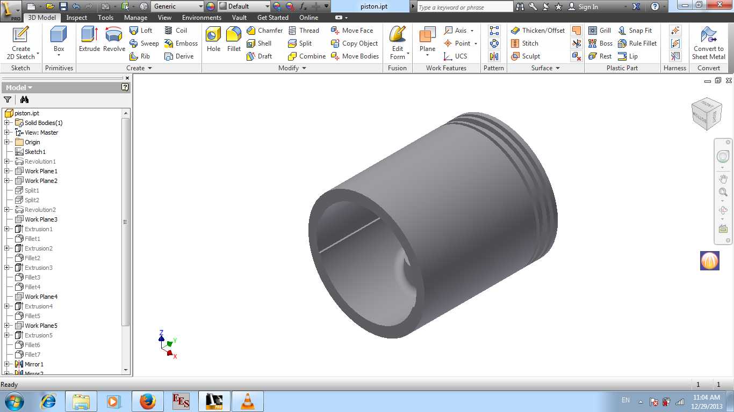Select the Move Face tool

point(352,31)
